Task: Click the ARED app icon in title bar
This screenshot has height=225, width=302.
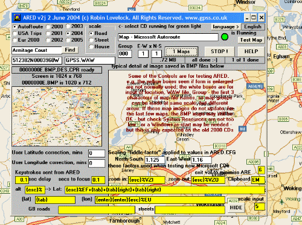Action: click(17, 17)
